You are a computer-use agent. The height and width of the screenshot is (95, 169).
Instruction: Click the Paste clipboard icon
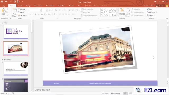point(3,11)
